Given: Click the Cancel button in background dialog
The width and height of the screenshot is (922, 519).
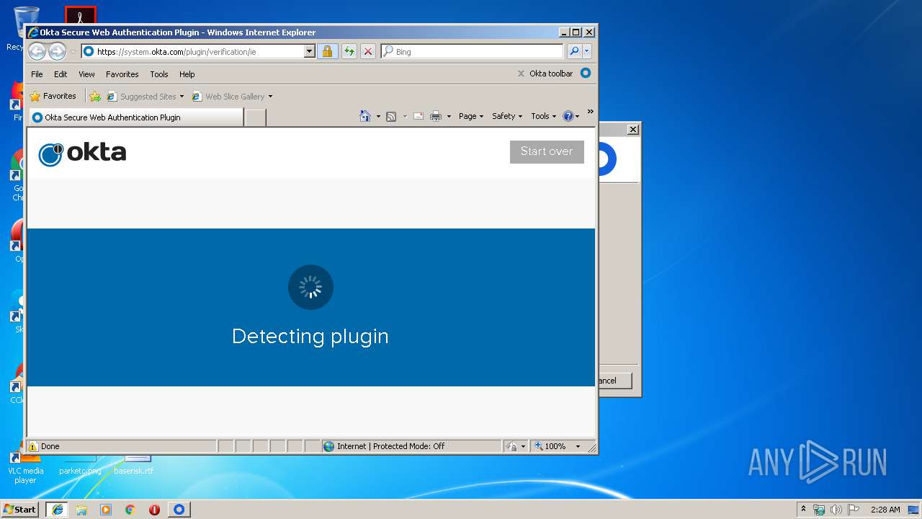Looking at the screenshot, I should coord(614,381).
